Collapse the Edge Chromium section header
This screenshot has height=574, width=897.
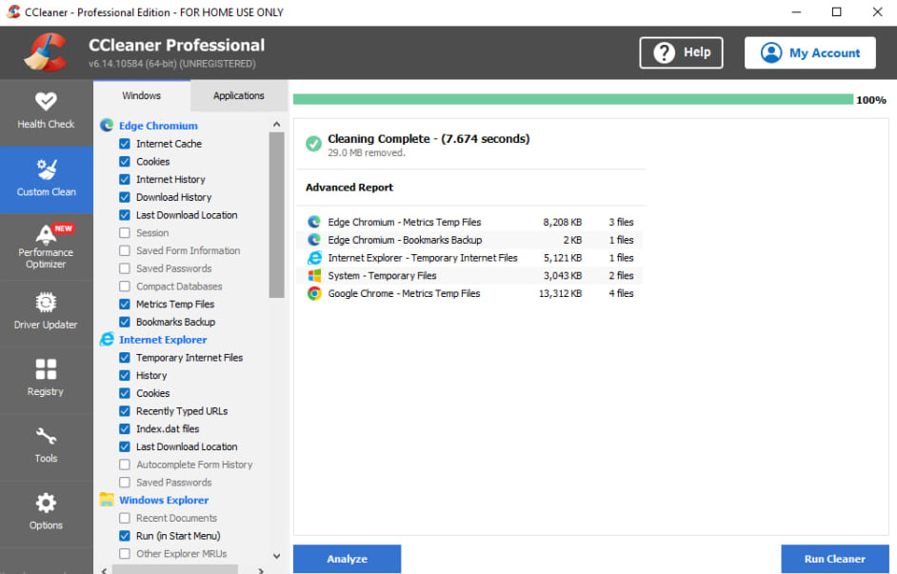click(x=158, y=126)
